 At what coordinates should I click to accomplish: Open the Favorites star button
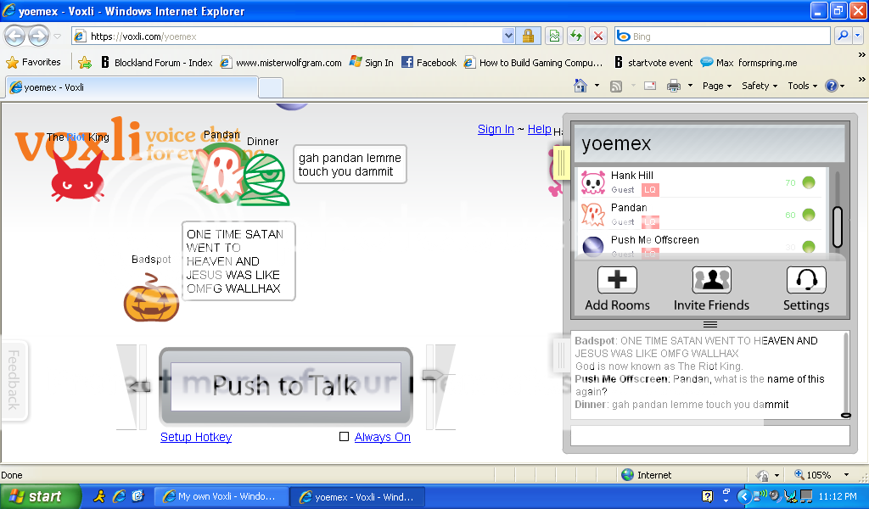33,62
